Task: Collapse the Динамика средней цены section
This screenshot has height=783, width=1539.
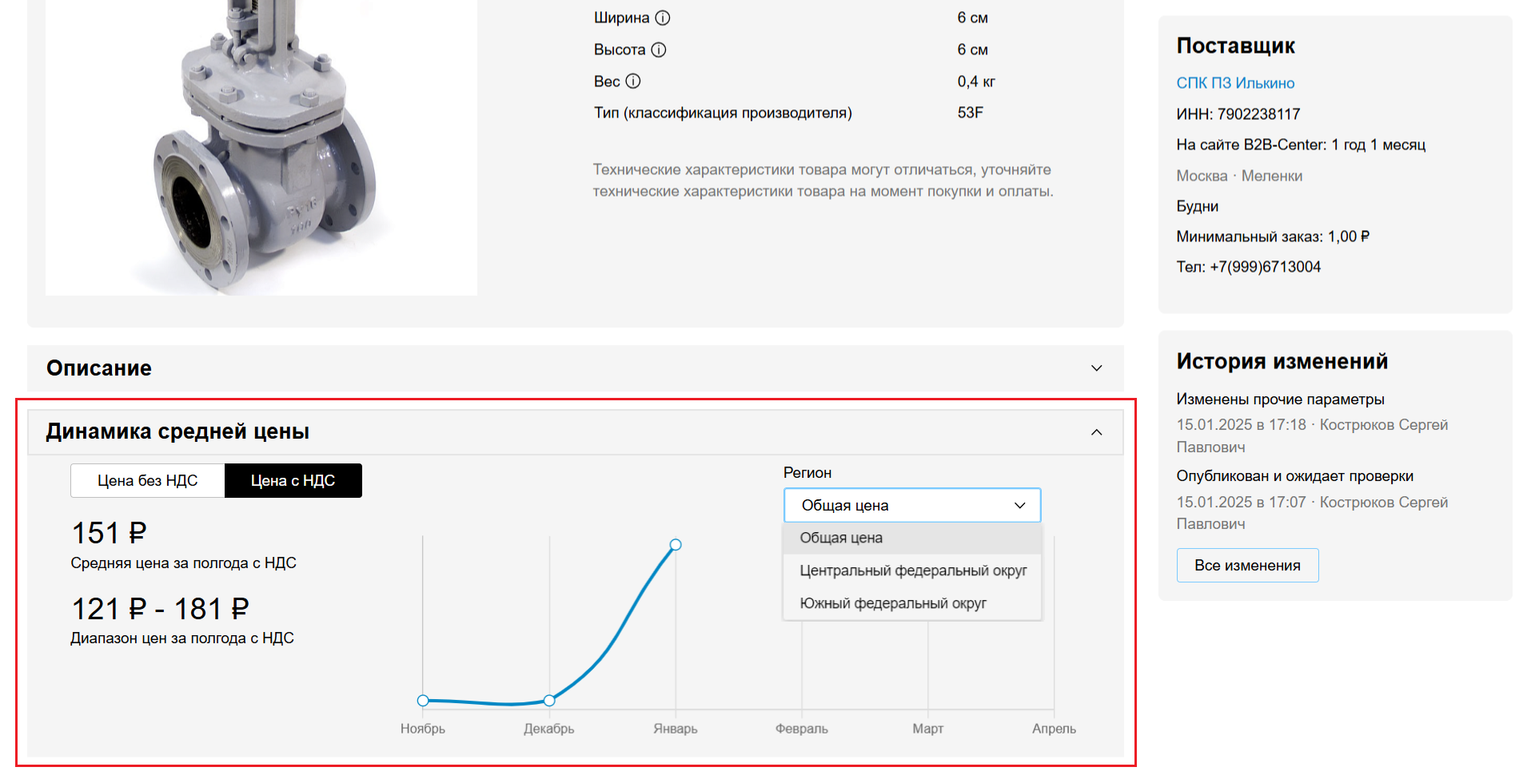Action: [x=1096, y=432]
